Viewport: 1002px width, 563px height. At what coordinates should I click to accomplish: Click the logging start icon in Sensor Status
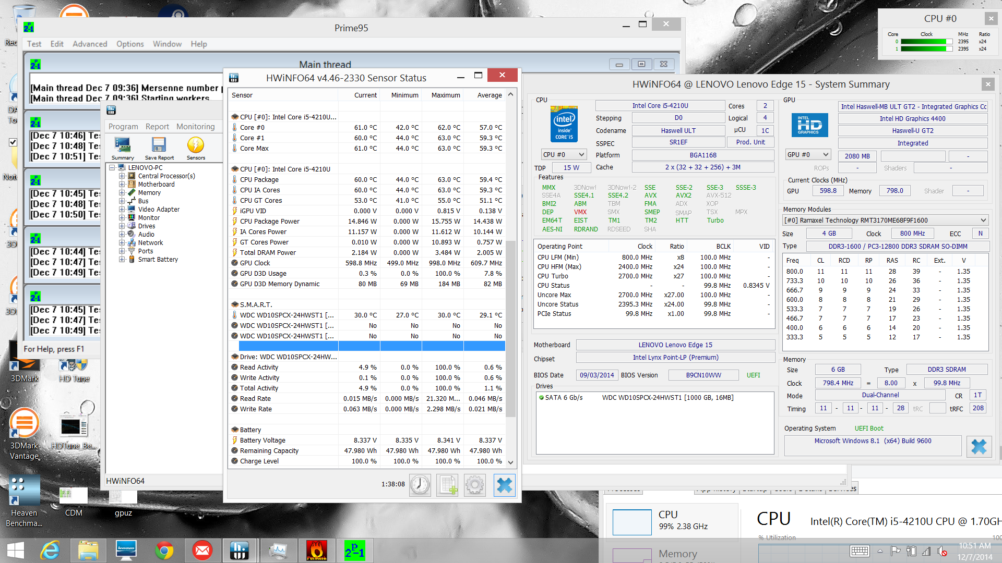tap(447, 485)
